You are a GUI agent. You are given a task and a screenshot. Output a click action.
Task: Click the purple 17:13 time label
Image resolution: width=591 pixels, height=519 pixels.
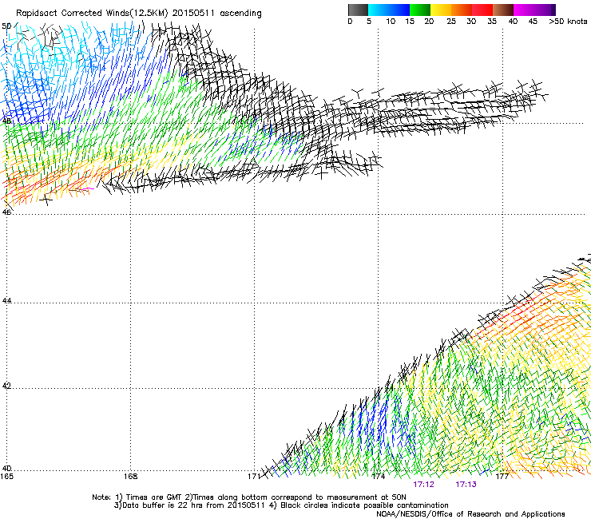466,485
